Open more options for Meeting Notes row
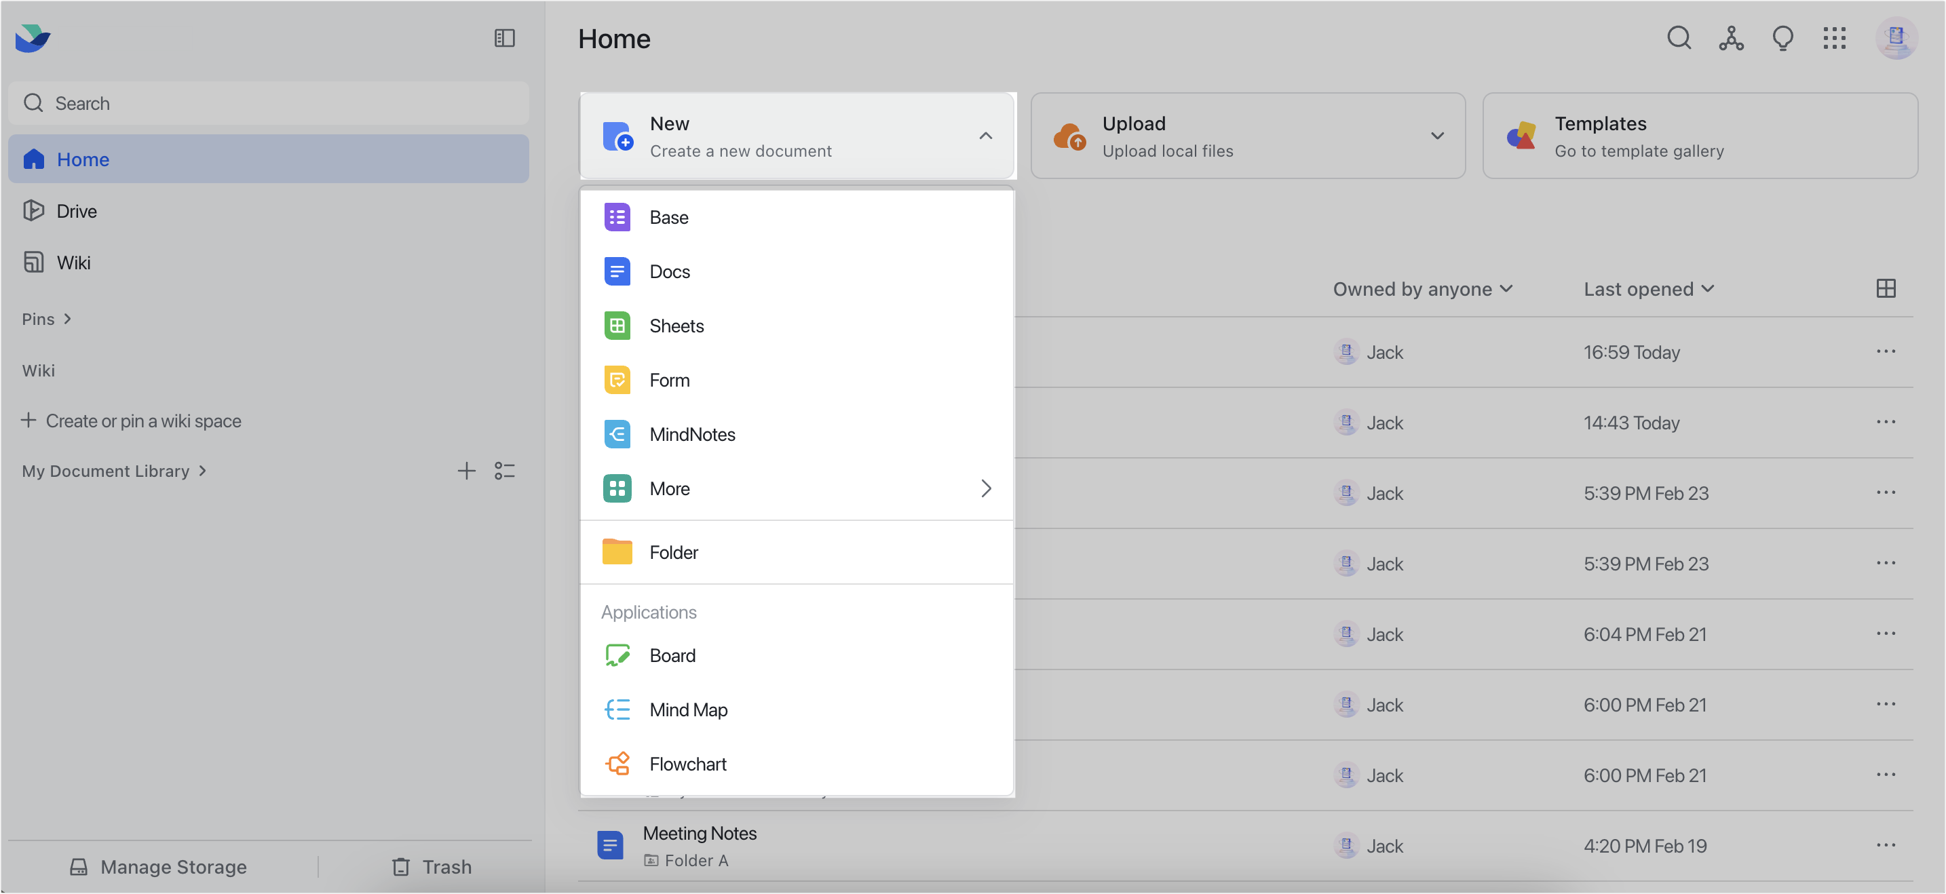Screen dimensions: 1946x894 tap(1885, 845)
